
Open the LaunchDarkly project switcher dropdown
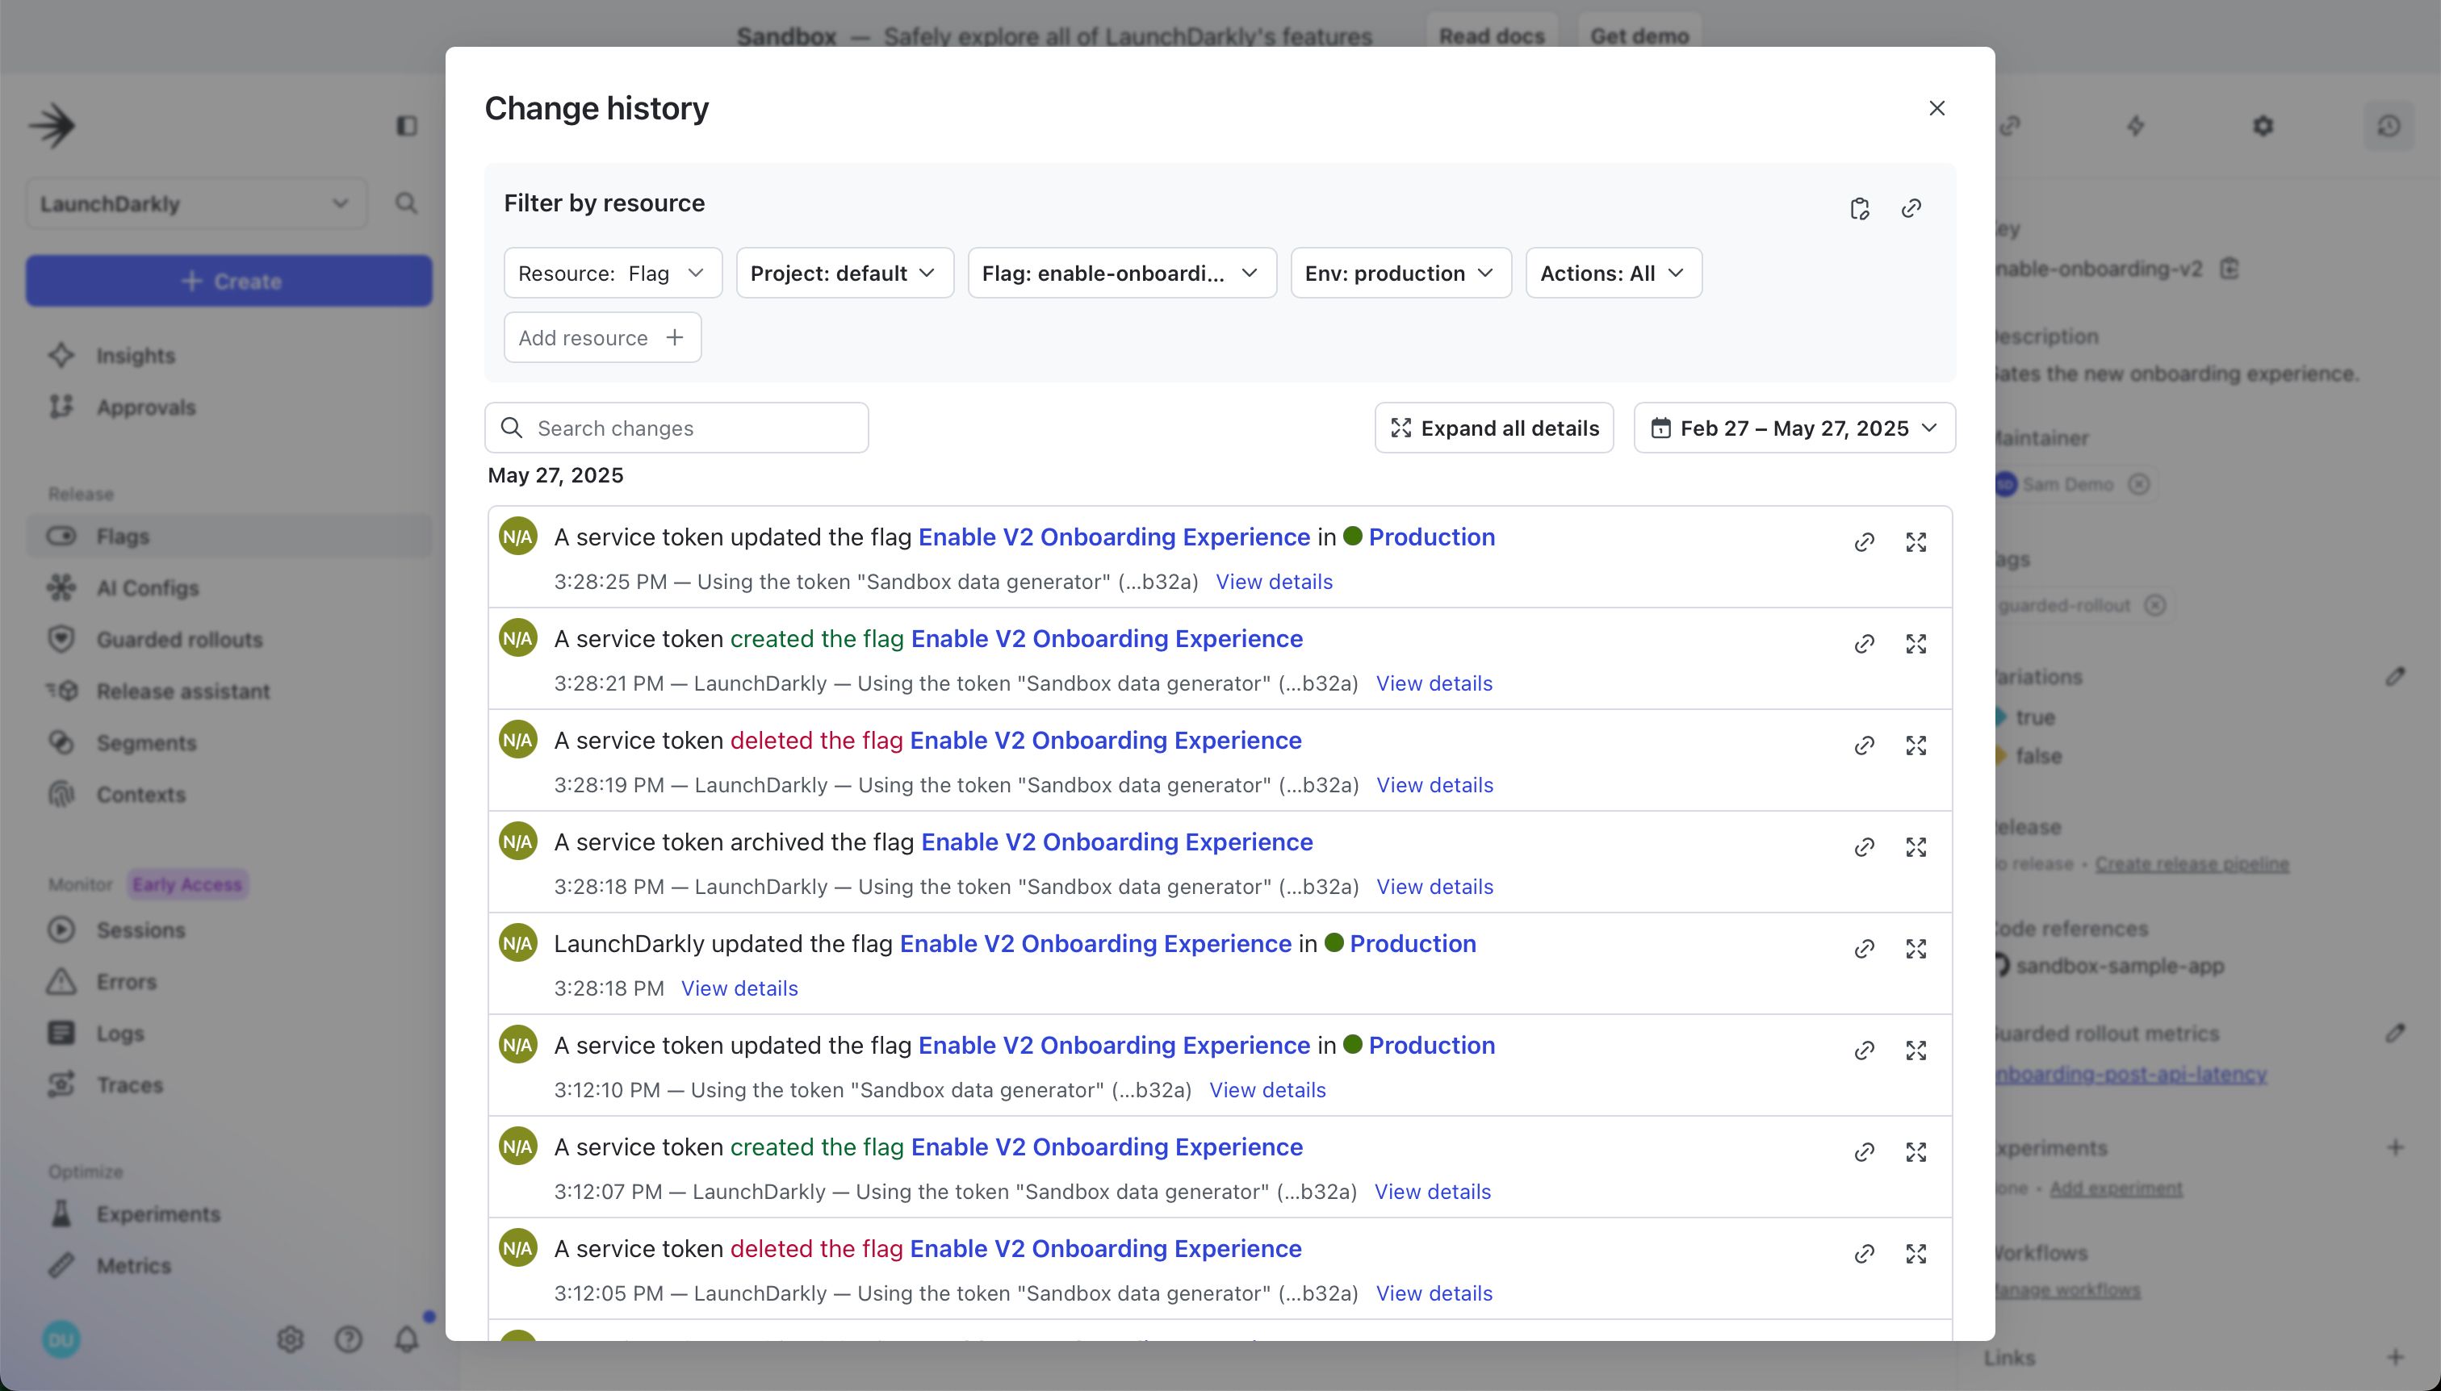(196, 203)
